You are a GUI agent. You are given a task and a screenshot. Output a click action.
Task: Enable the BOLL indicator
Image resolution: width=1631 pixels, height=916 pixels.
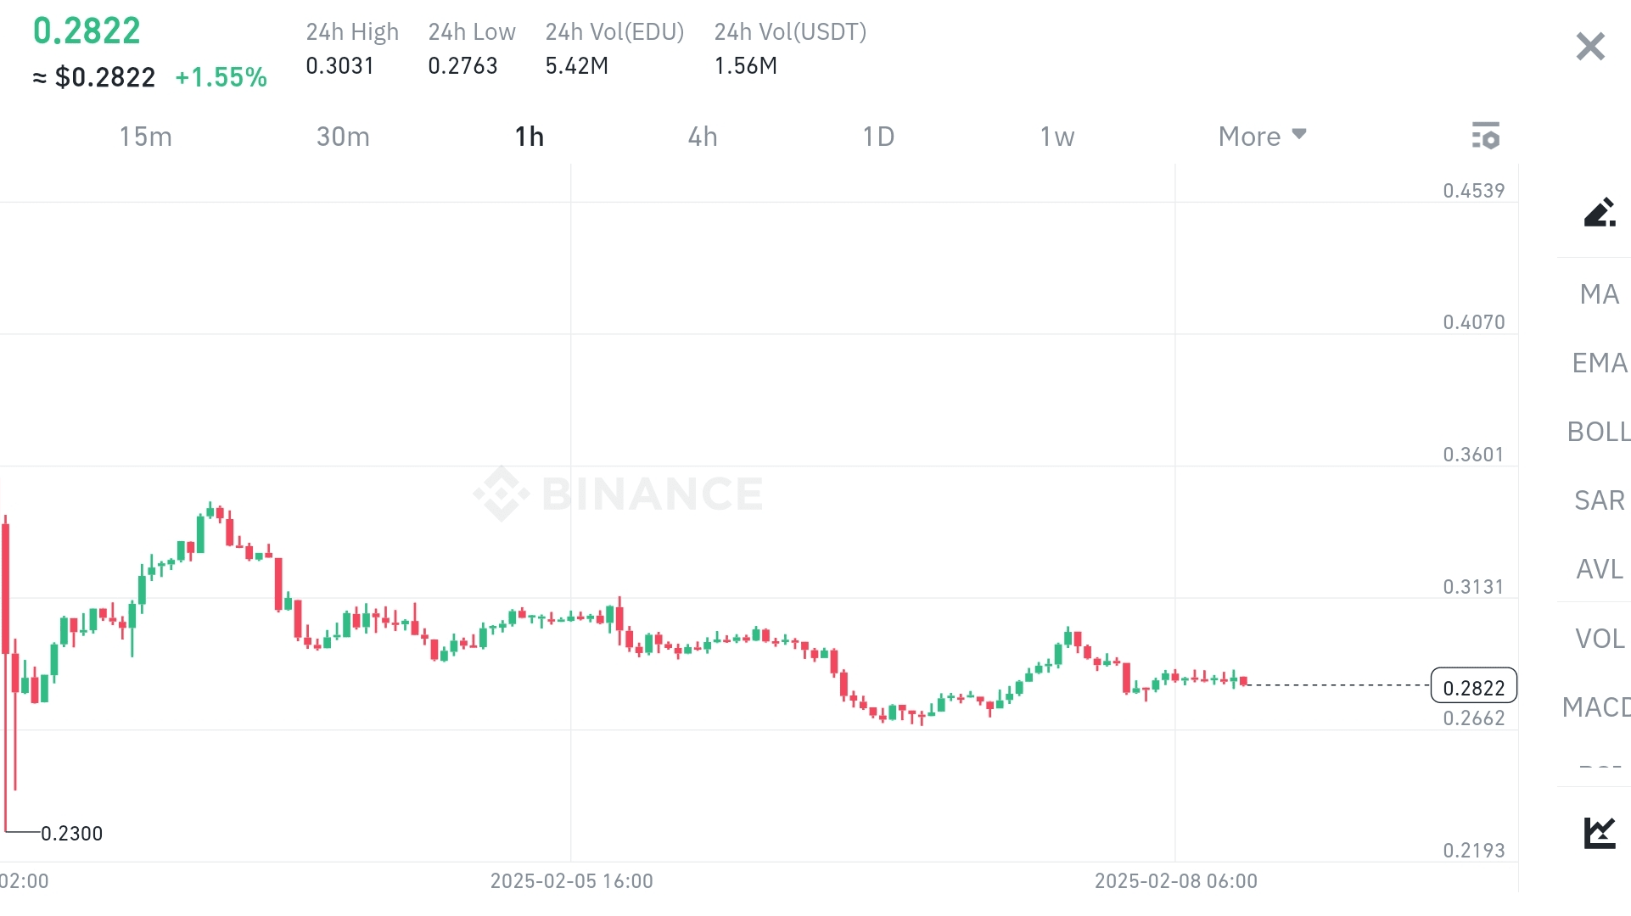[x=1599, y=432]
